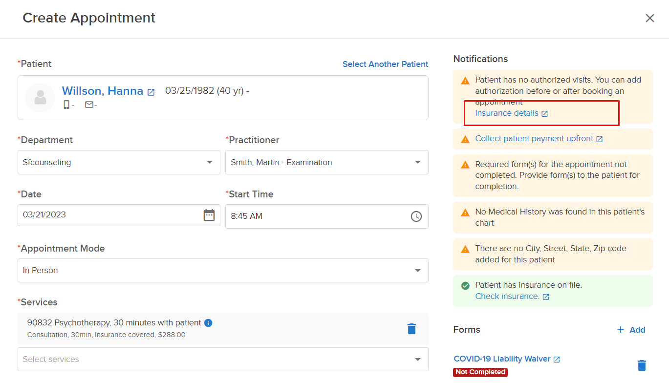This screenshot has width=669, height=384.
Task: Click the Check insurance link
Action: pyautogui.click(x=507, y=296)
